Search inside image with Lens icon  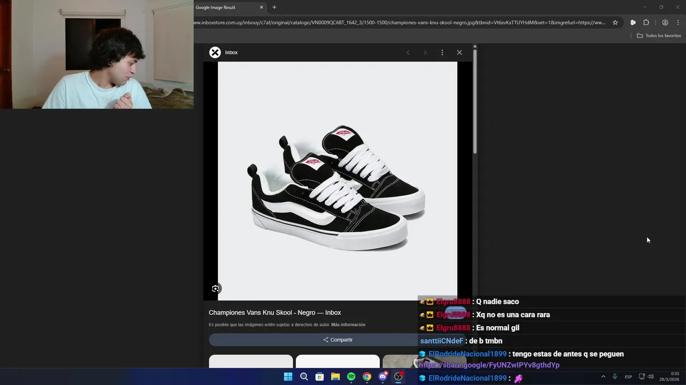(x=215, y=289)
